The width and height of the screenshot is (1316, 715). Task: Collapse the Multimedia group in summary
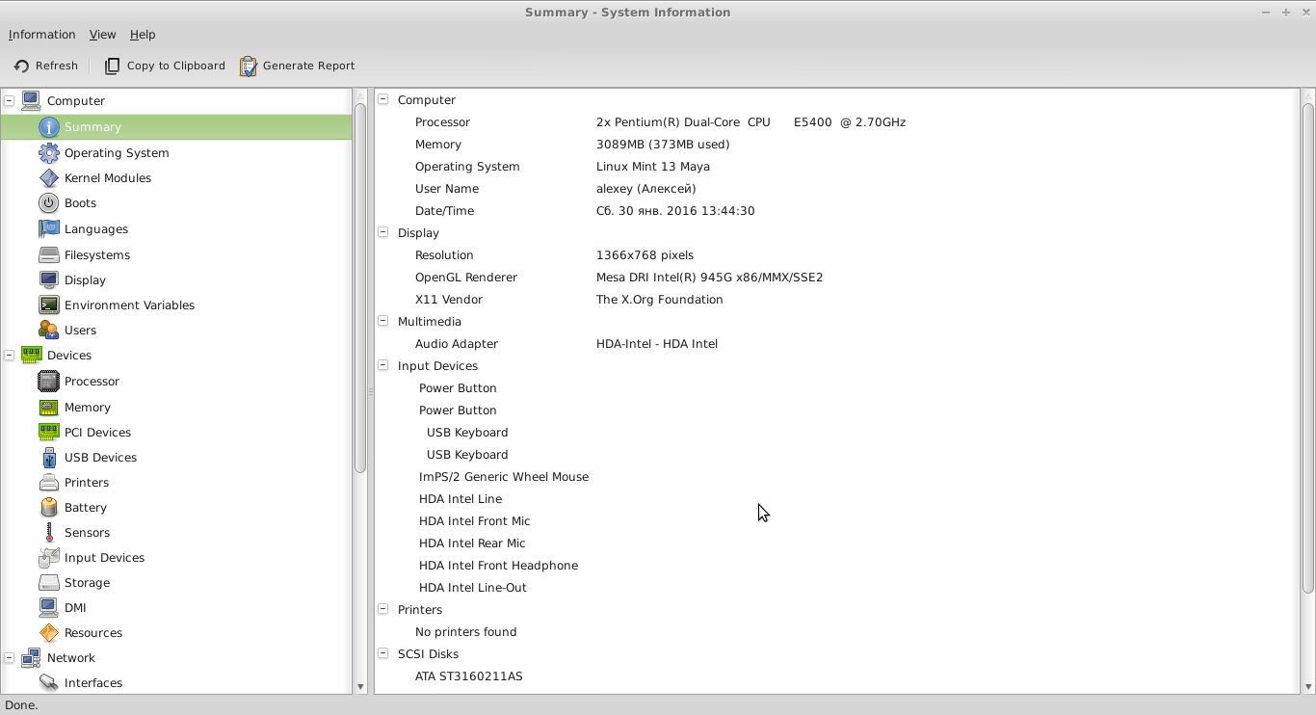(383, 322)
